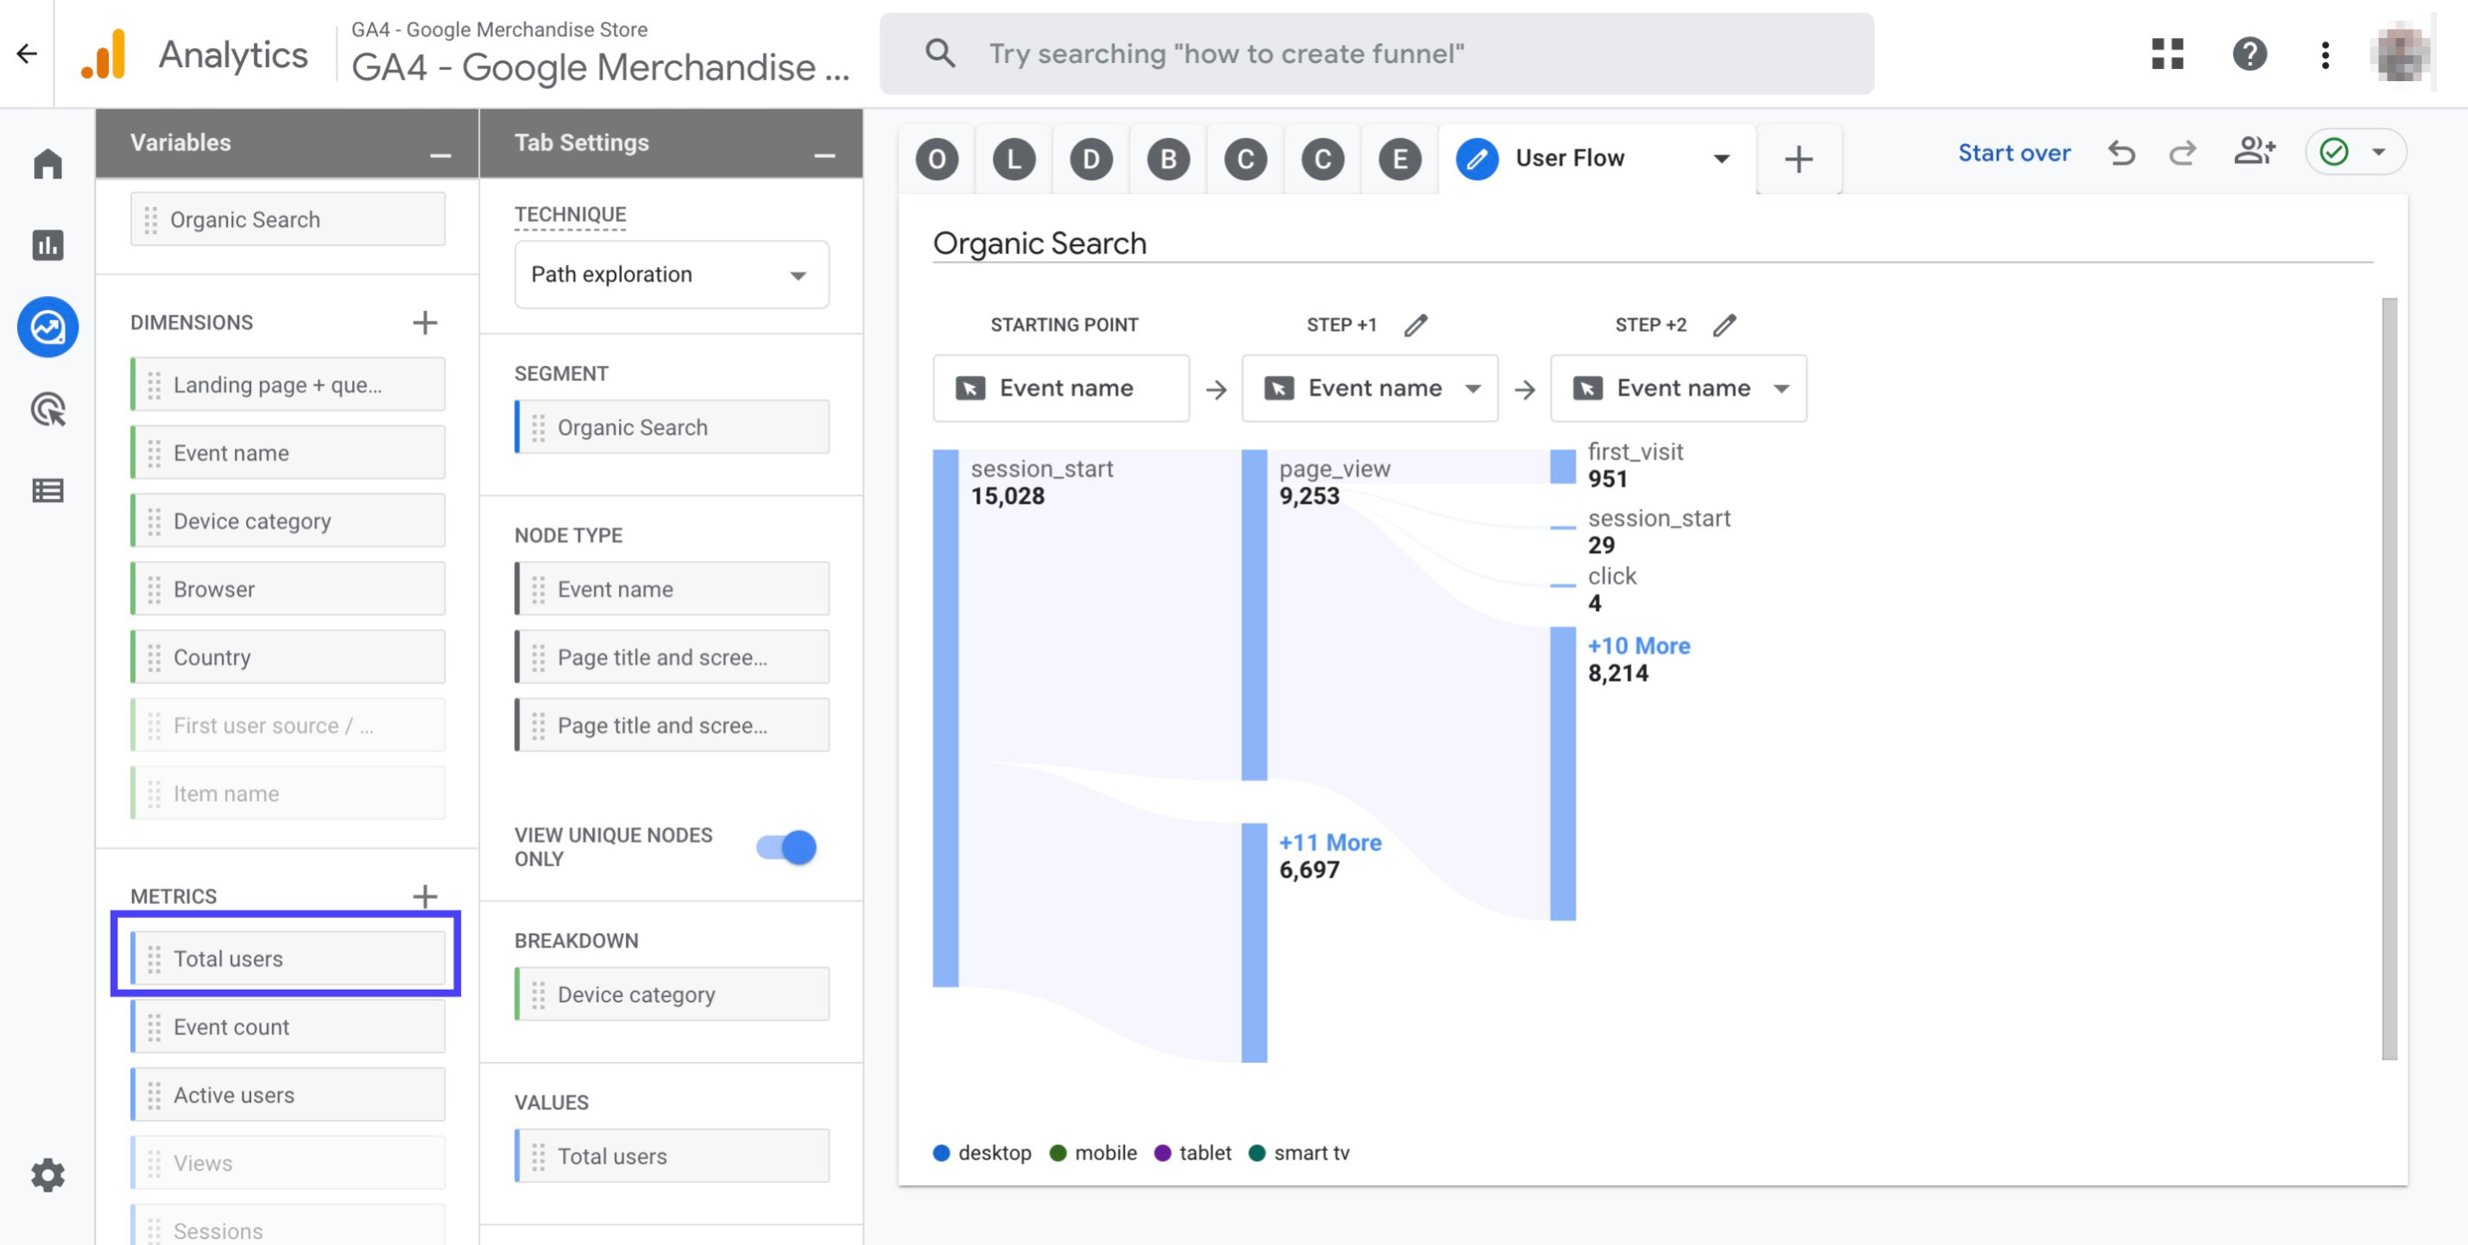Switch to tab L
Screen dimensions: 2468x1245
tap(1013, 159)
